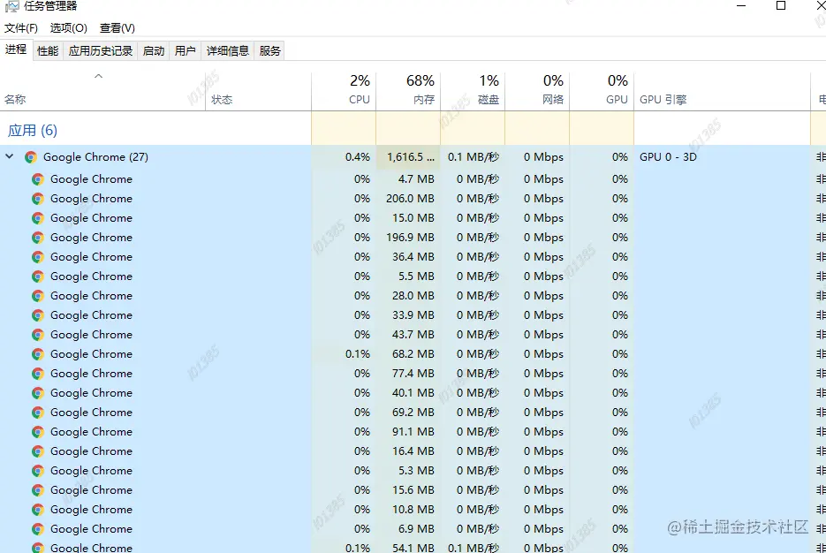Open the 应用历史记录 tab
The image size is (826, 553).
click(101, 51)
